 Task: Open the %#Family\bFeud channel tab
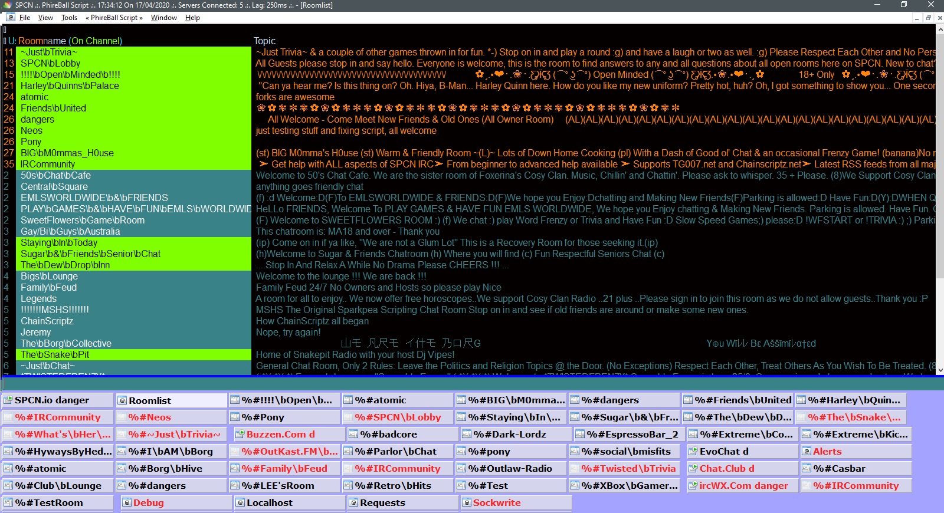coord(284,469)
